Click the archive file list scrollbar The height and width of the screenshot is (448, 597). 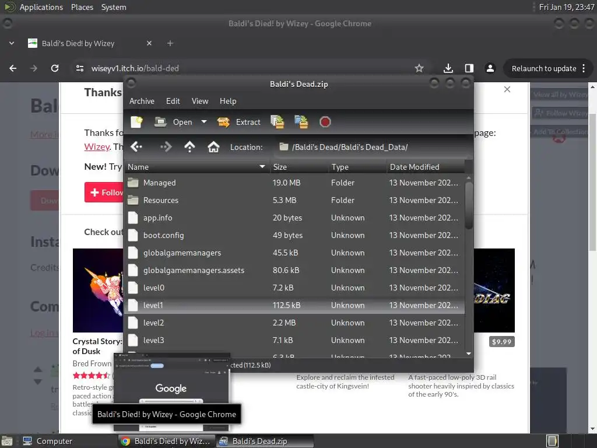click(x=469, y=206)
